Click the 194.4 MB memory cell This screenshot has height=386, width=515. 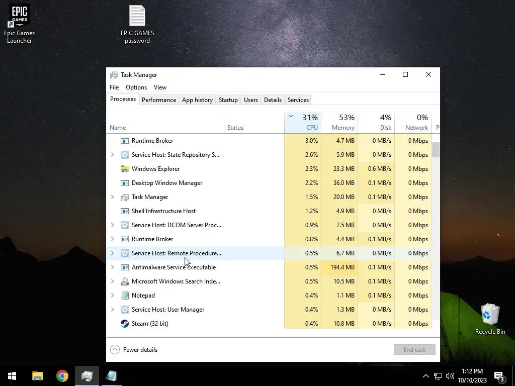click(339, 267)
